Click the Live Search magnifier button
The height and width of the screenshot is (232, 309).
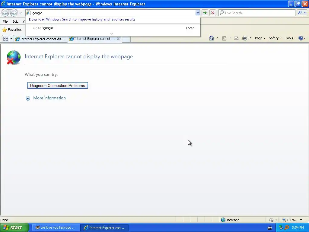[300, 13]
